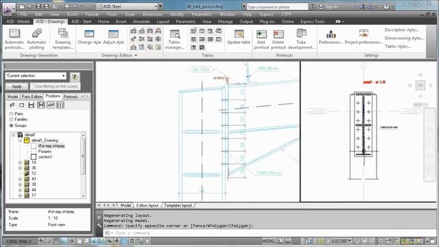Click the Help question mark icon
Viewport: 439px width, 247px height.
tap(386, 6)
